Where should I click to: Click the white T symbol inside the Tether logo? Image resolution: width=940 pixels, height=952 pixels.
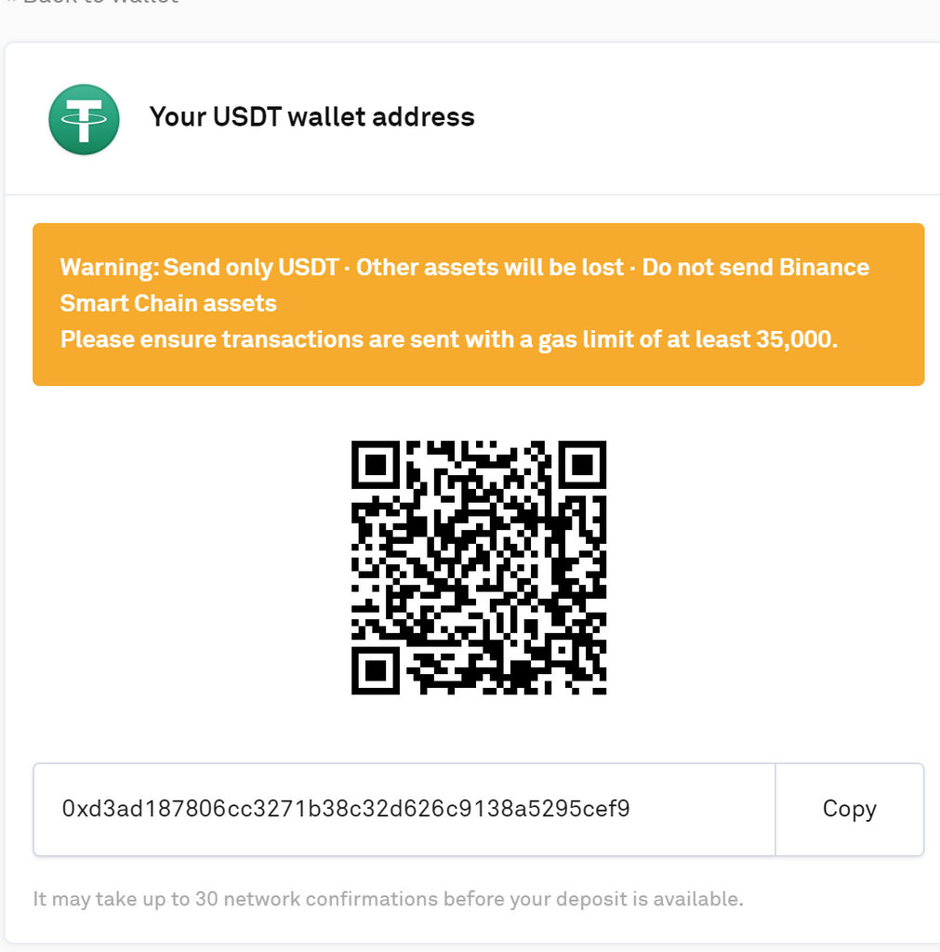(x=84, y=119)
